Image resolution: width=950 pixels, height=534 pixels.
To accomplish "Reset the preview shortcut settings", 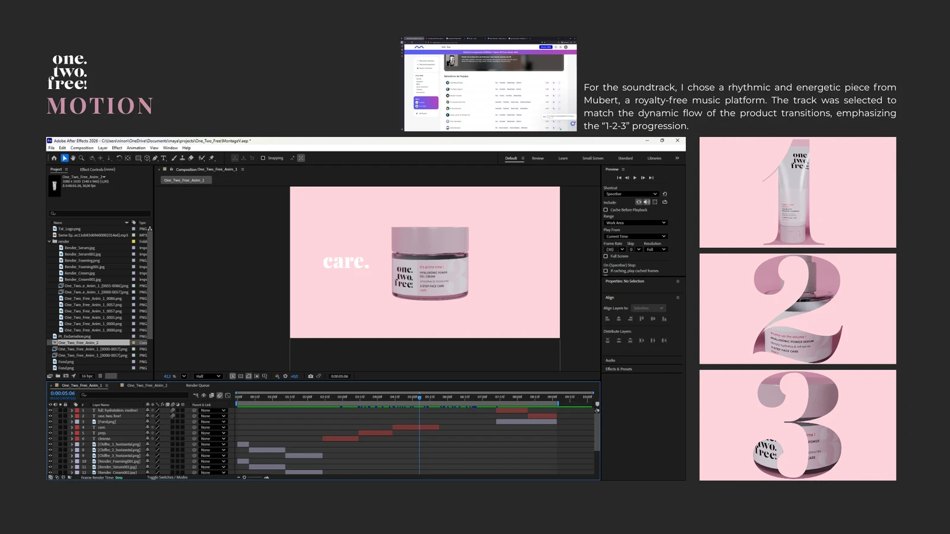I will pos(664,194).
